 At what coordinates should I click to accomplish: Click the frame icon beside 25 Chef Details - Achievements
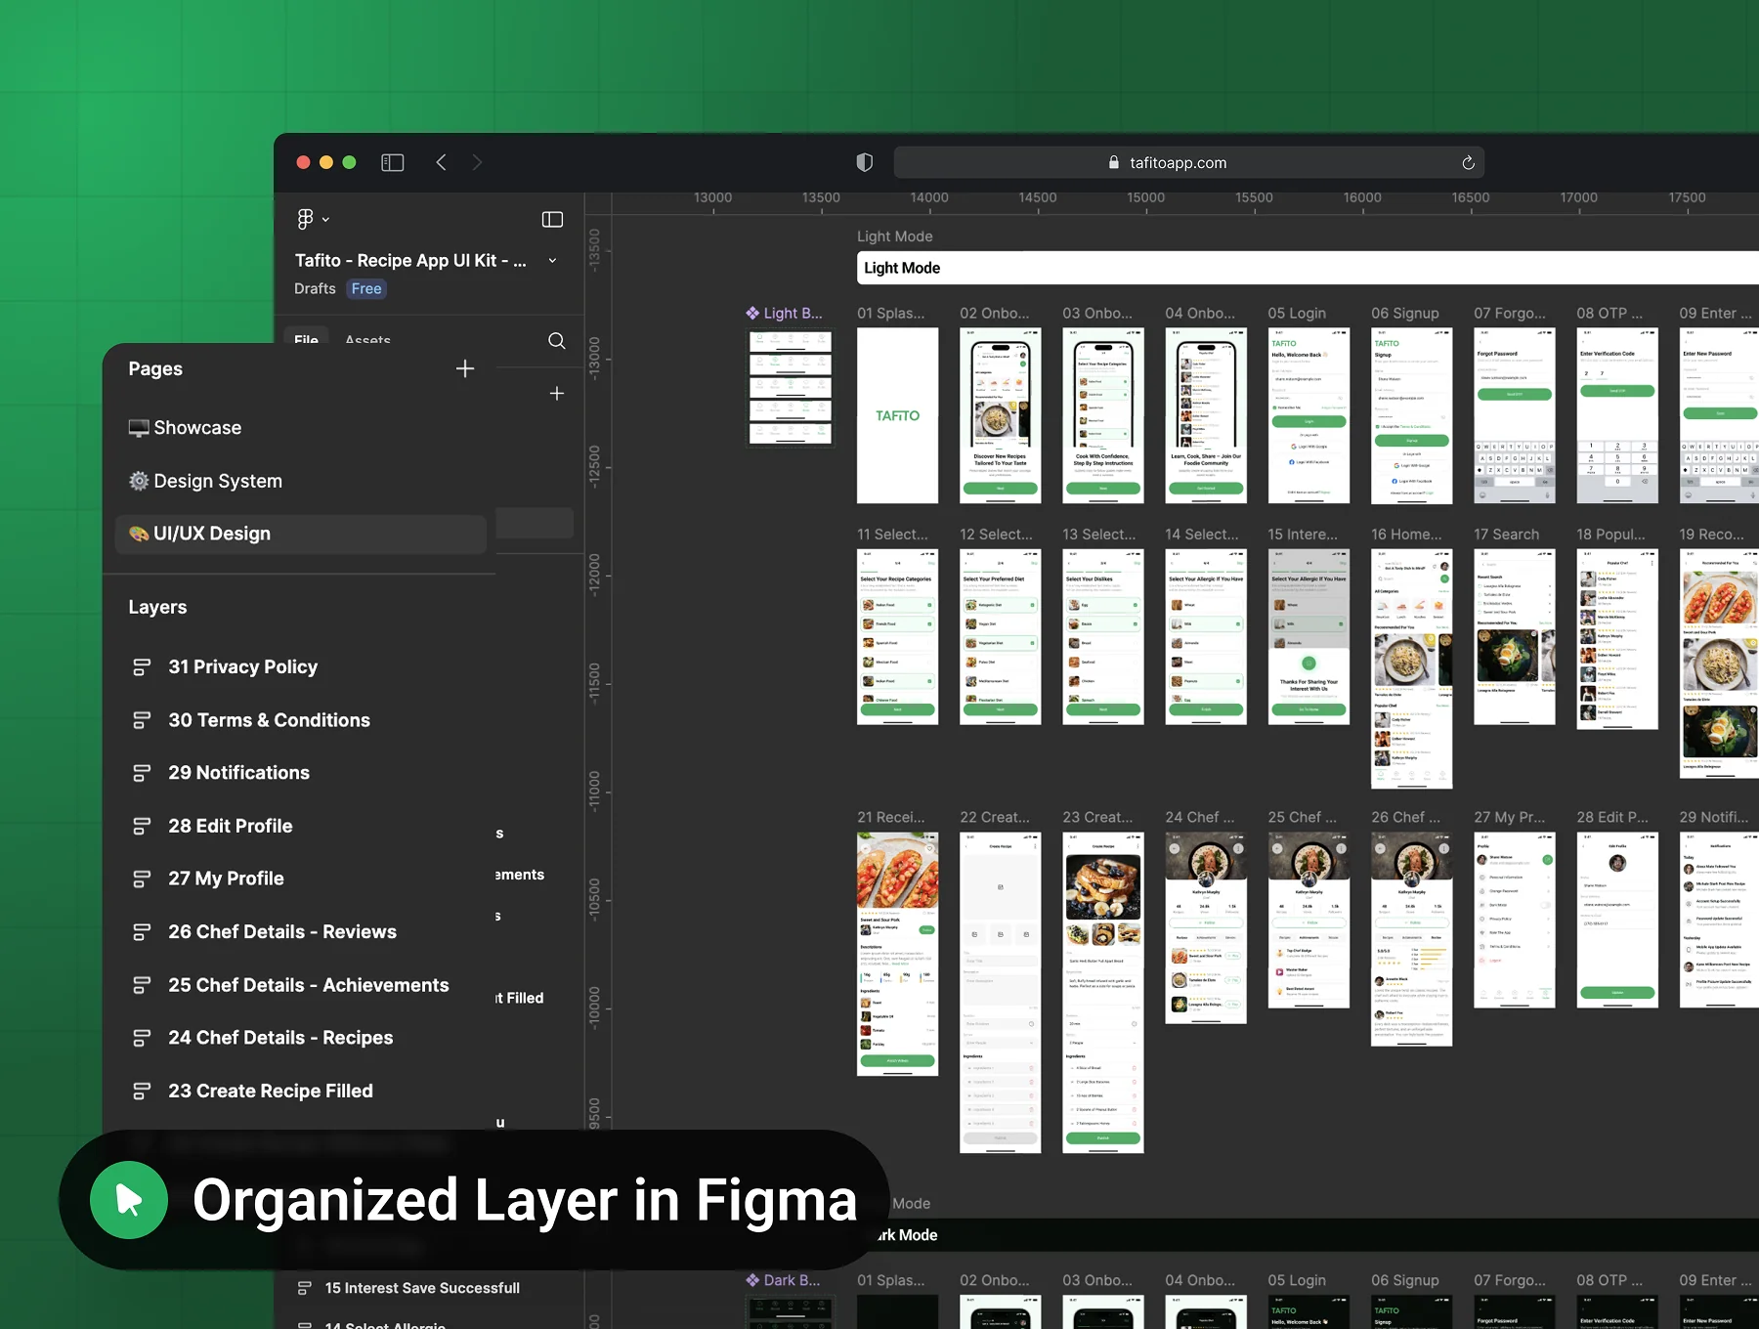[x=142, y=985]
